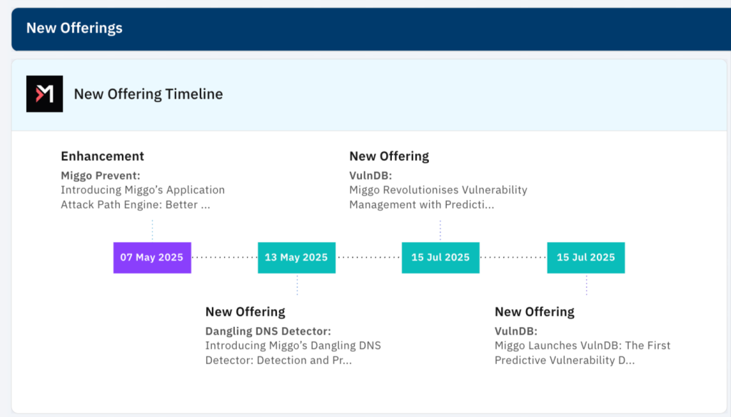Select the 15 Jul 2025 marker above Miggo Launches
Viewport: 731px width, 417px height.
click(x=586, y=258)
